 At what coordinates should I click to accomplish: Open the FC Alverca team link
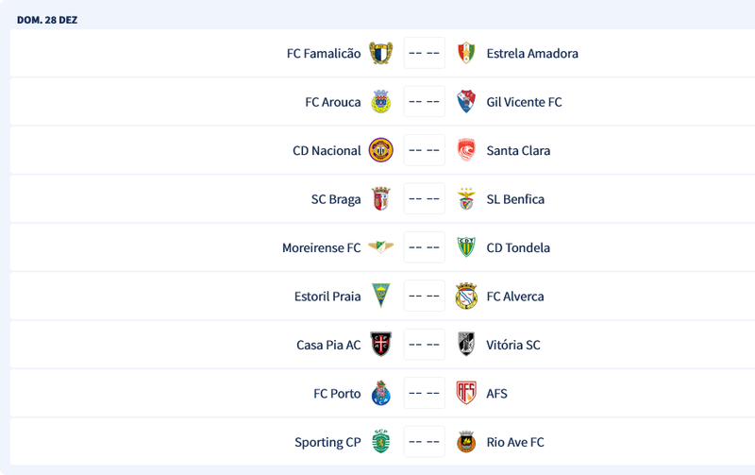(x=515, y=297)
